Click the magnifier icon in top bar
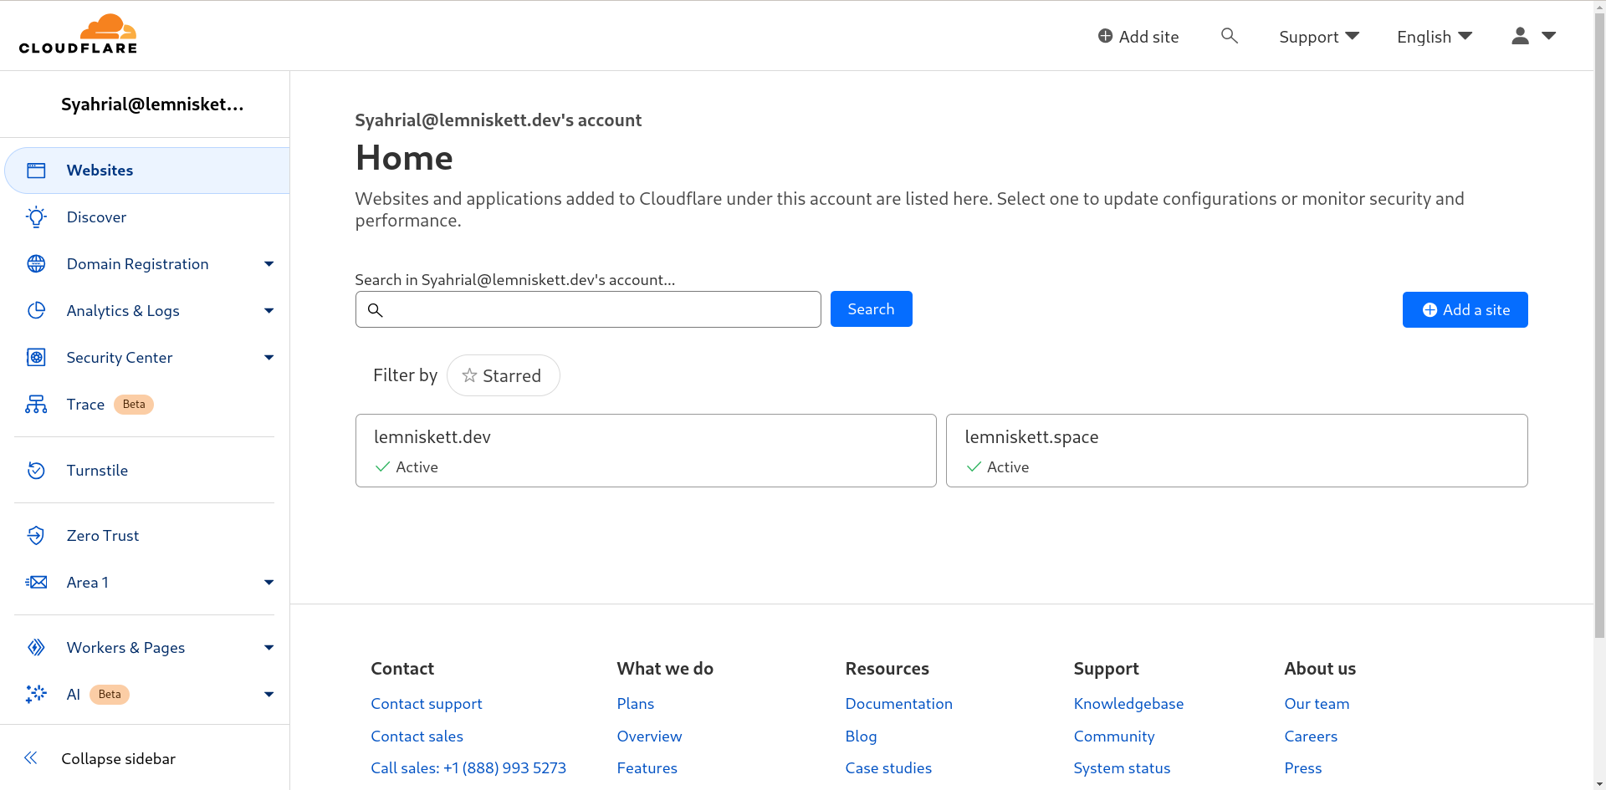This screenshot has width=1606, height=790. pos(1229,35)
